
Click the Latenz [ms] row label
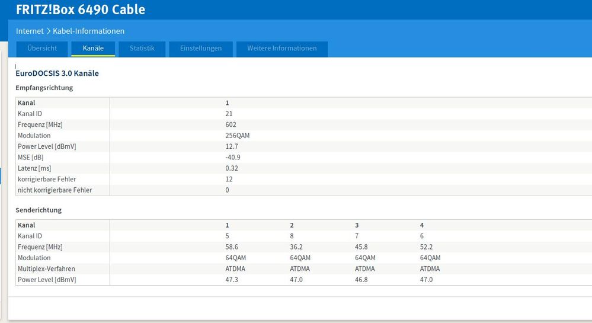pyautogui.click(x=34, y=168)
